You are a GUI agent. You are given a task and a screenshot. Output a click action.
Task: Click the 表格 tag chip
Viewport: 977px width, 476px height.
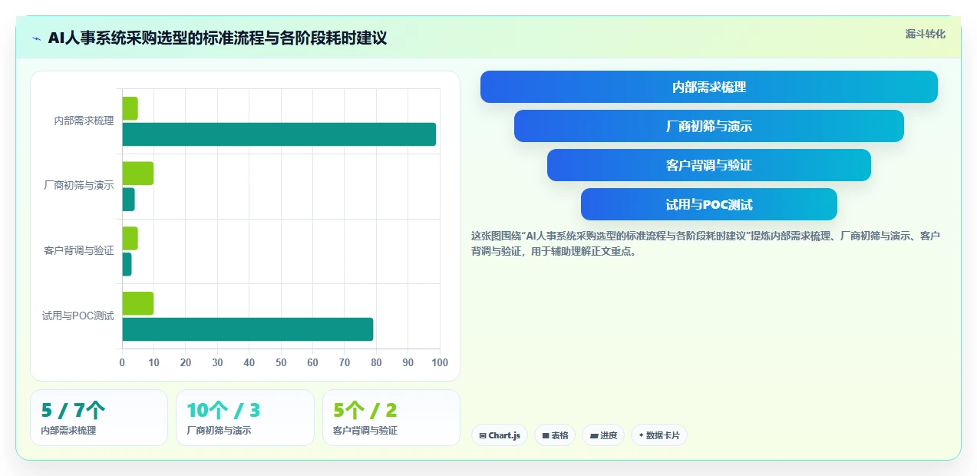click(x=555, y=435)
